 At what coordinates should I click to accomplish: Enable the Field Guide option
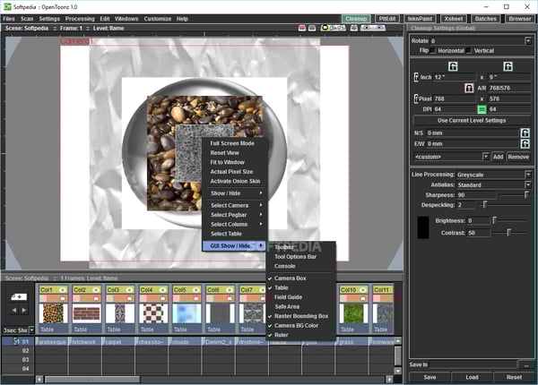(x=300, y=297)
